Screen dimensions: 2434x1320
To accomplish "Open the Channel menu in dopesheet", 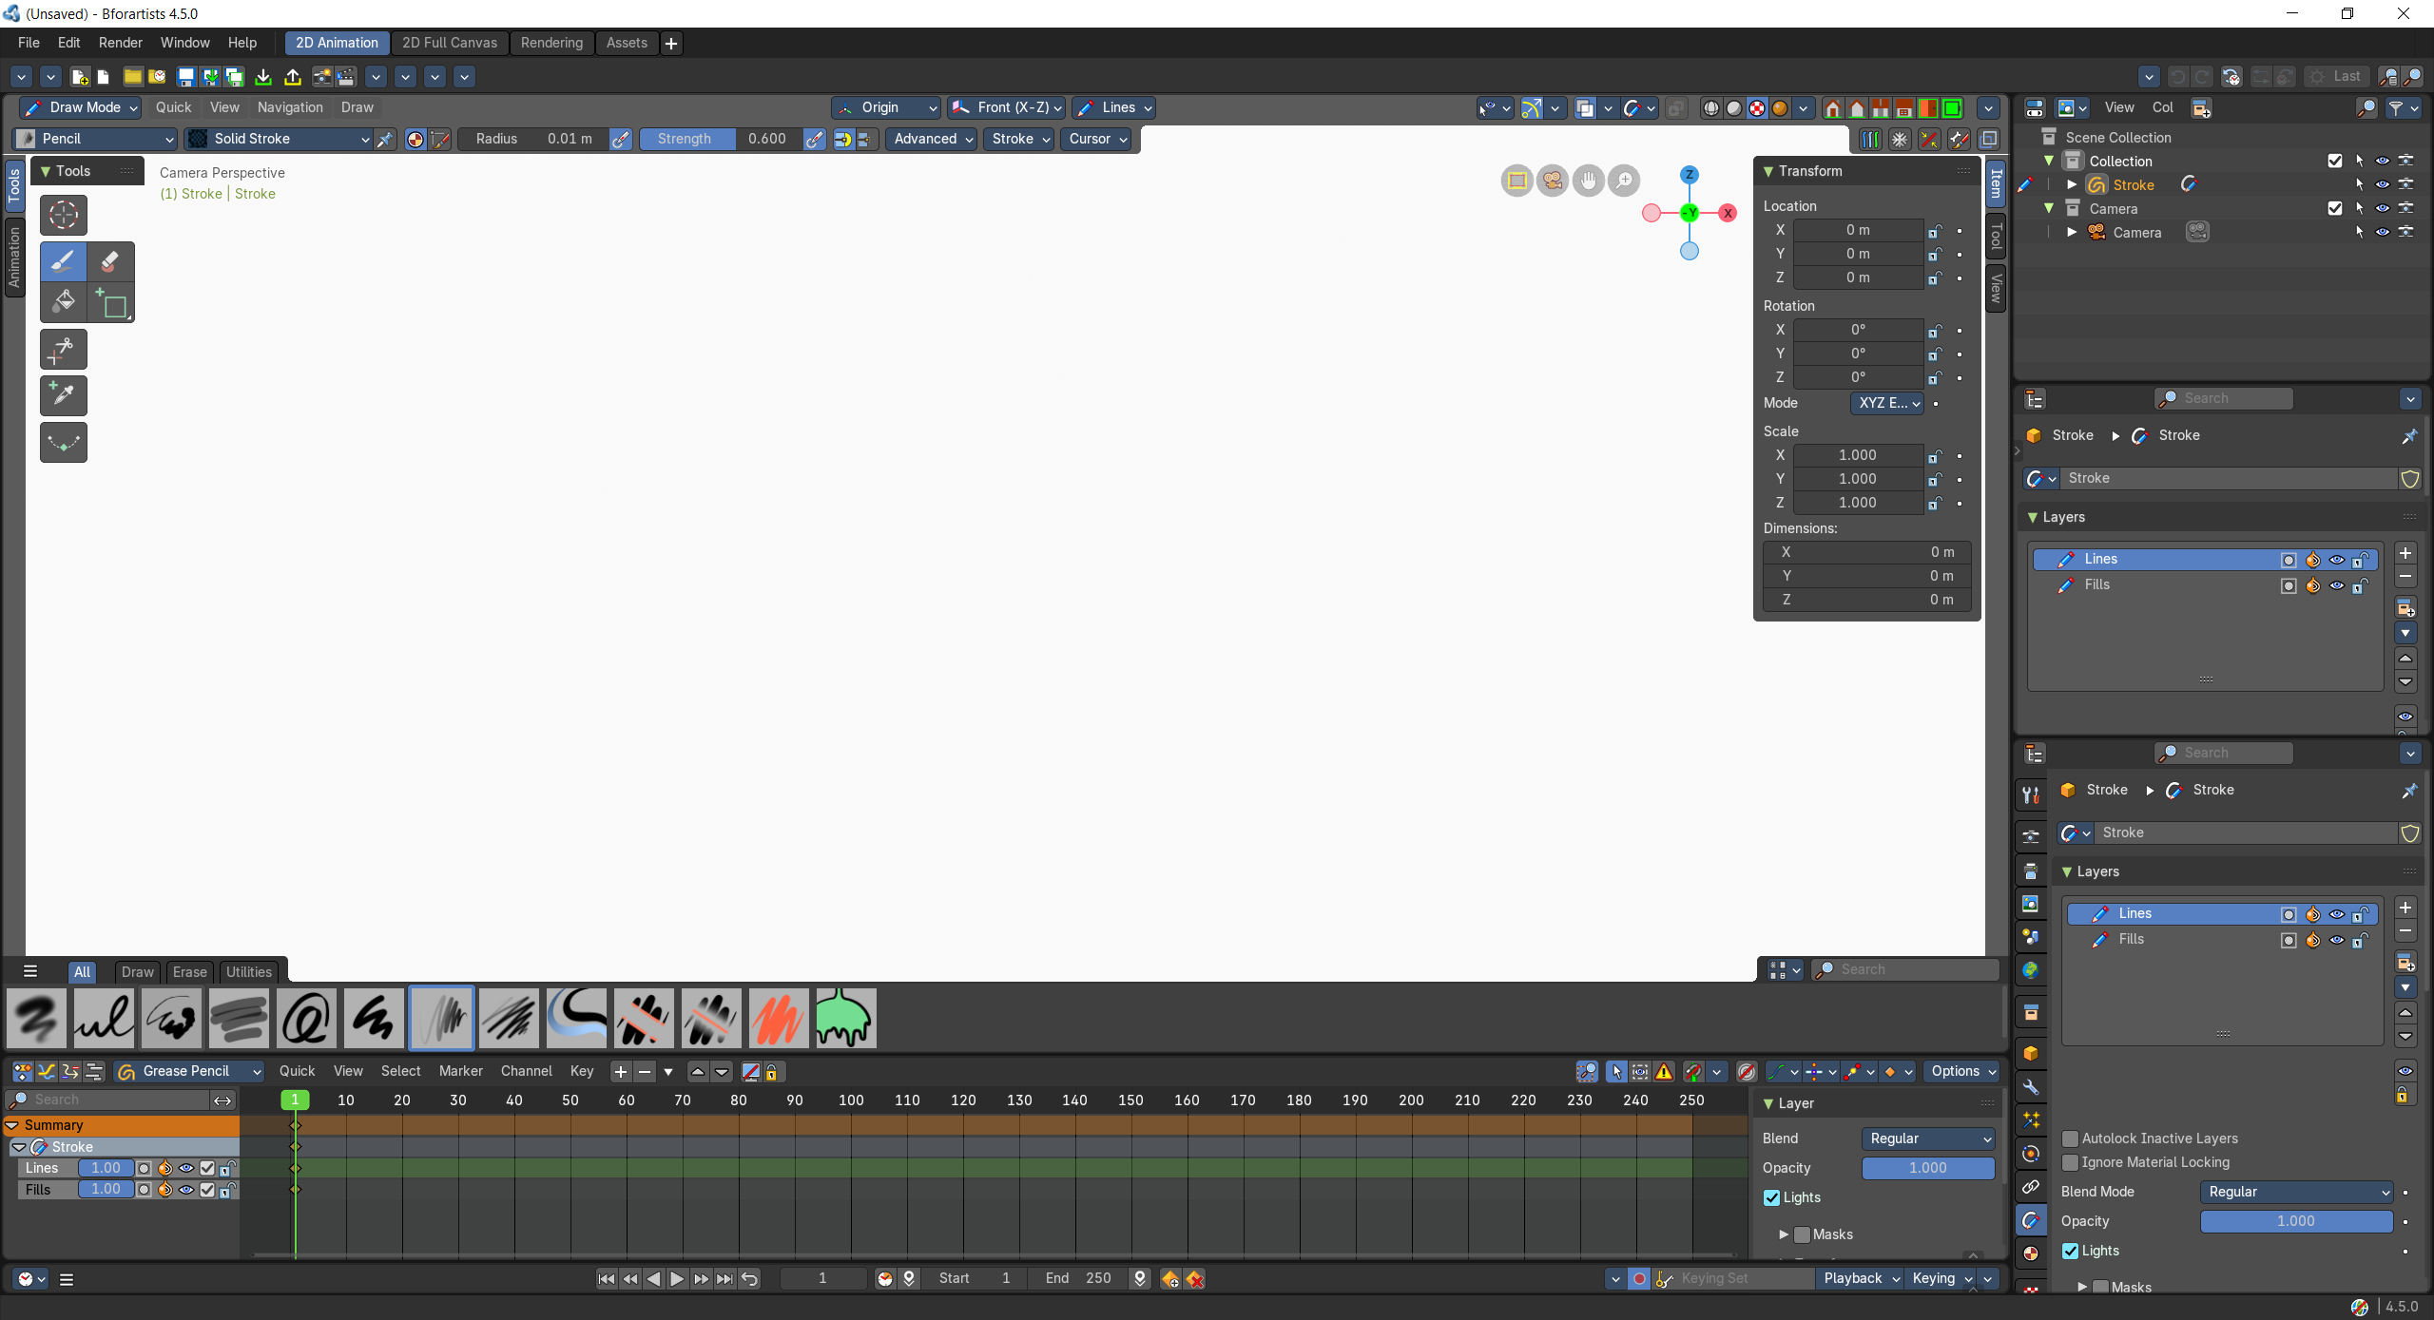I will [526, 1071].
